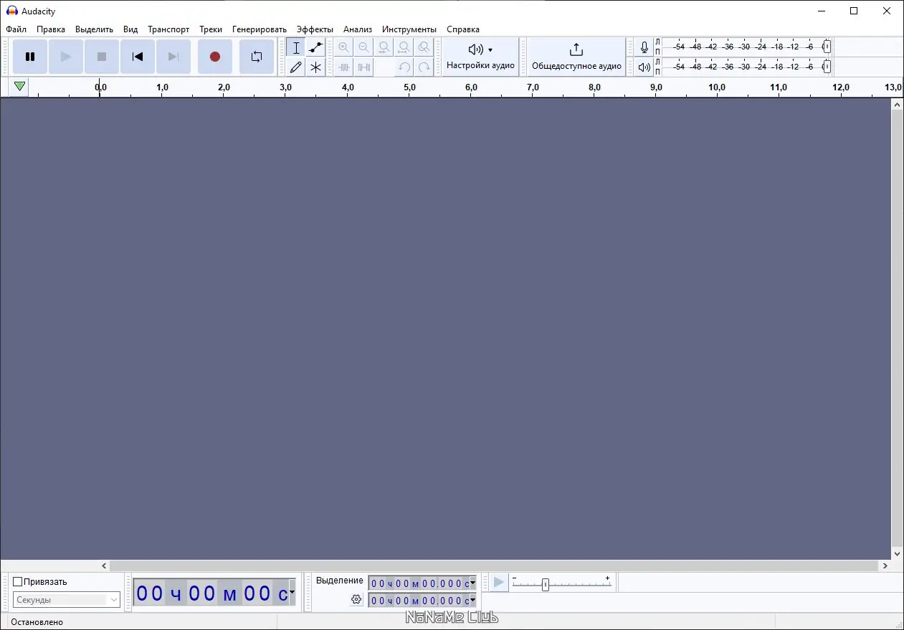
Task: Click the playback level slider handle
Action: point(827,67)
